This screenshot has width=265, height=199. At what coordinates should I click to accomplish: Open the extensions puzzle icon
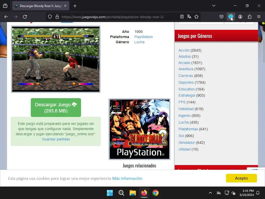(x=249, y=17)
